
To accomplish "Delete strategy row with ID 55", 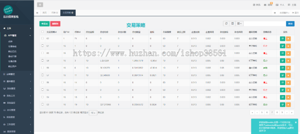I will coord(288,90).
